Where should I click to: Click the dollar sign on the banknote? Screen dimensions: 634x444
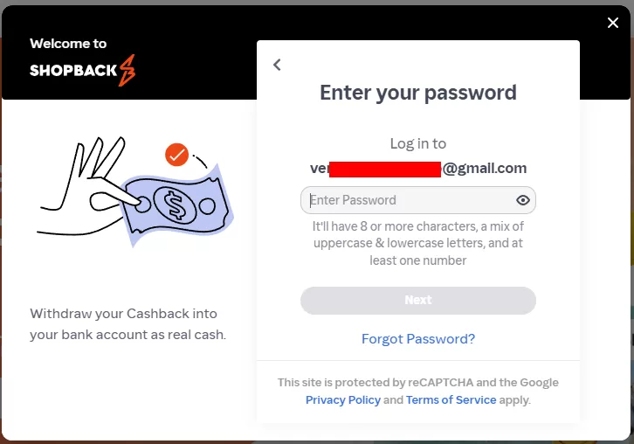pyautogui.click(x=175, y=206)
